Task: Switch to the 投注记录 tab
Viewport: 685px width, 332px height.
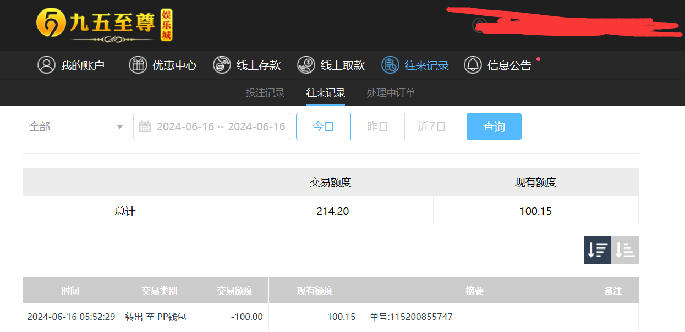Action: tap(265, 93)
